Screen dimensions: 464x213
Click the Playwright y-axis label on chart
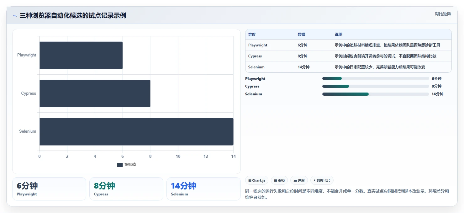pyautogui.click(x=27, y=55)
